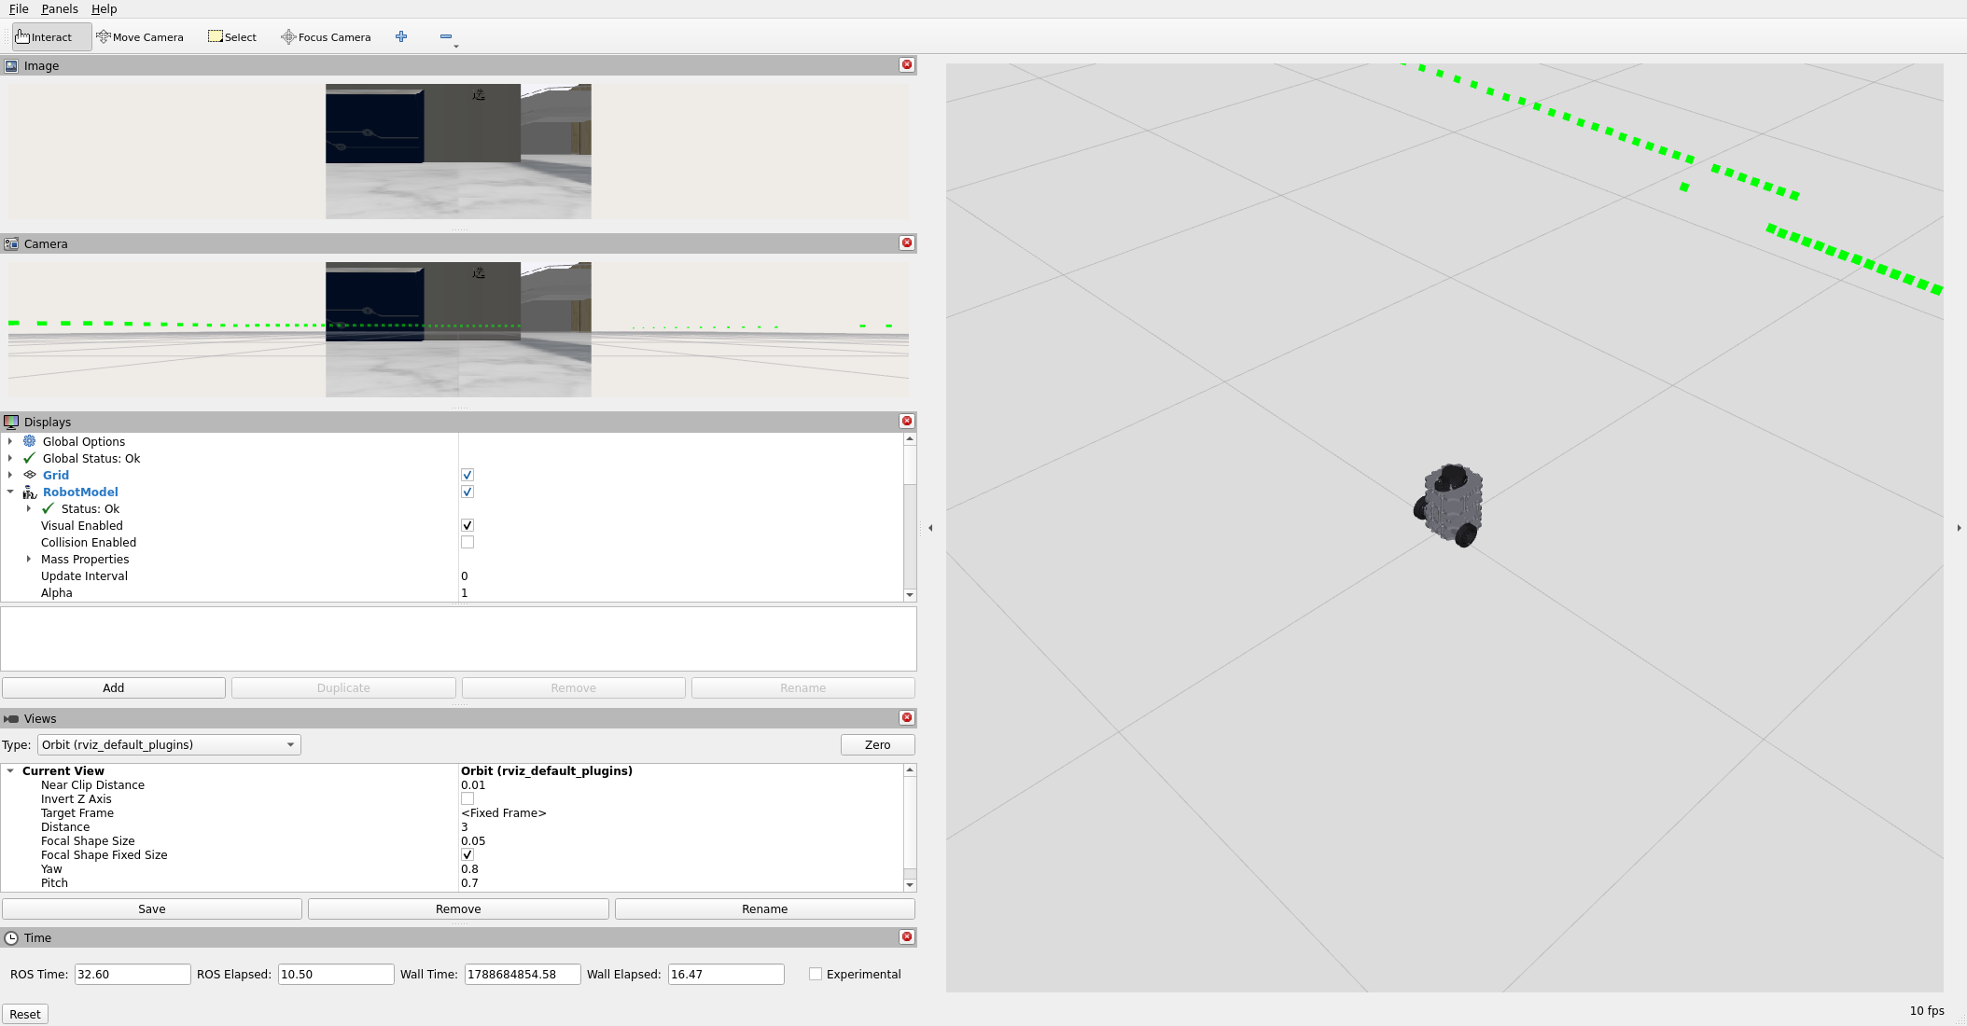Uncheck Visual Enabled for RobotModel
The height and width of the screenshot is (1026, 1967).
pyautogui.click(x=467, y=525)
